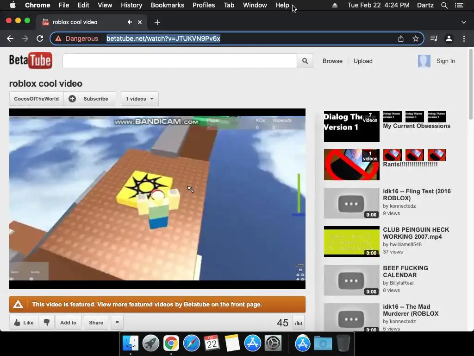The height and width of the screenshot is (356, 474).
Task: Click the share page icon in address bar
Action: [400, 38]
